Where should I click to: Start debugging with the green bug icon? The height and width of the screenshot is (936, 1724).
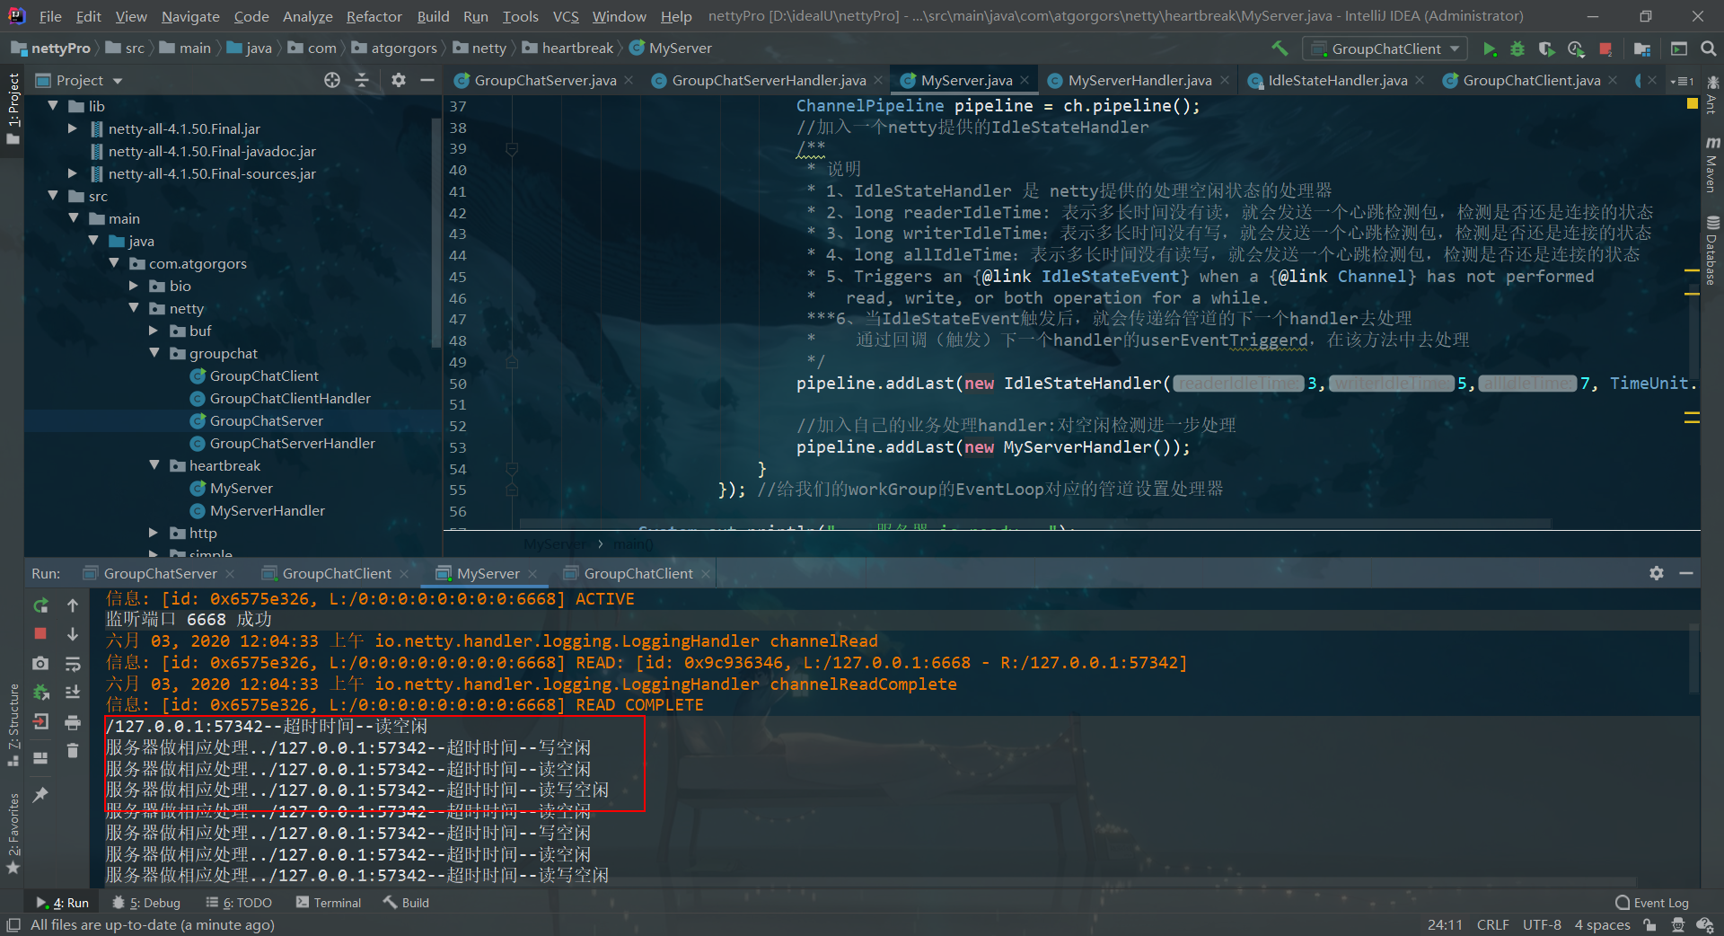(1517, 49)
